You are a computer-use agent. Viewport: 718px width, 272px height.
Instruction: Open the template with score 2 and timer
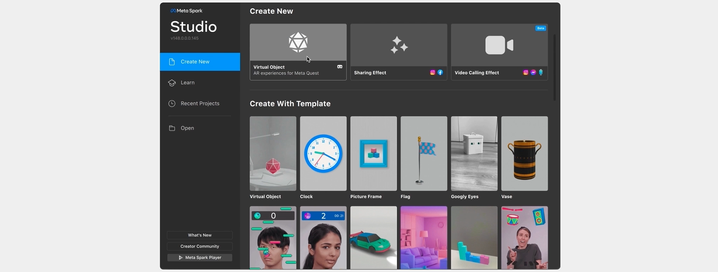coord(323,238)
